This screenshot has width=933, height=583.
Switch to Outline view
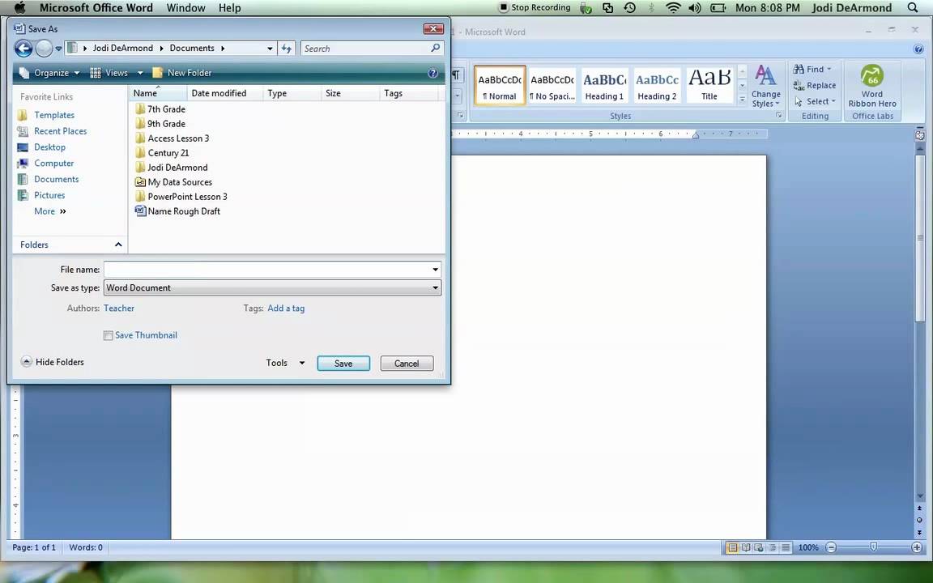(773, 547)
